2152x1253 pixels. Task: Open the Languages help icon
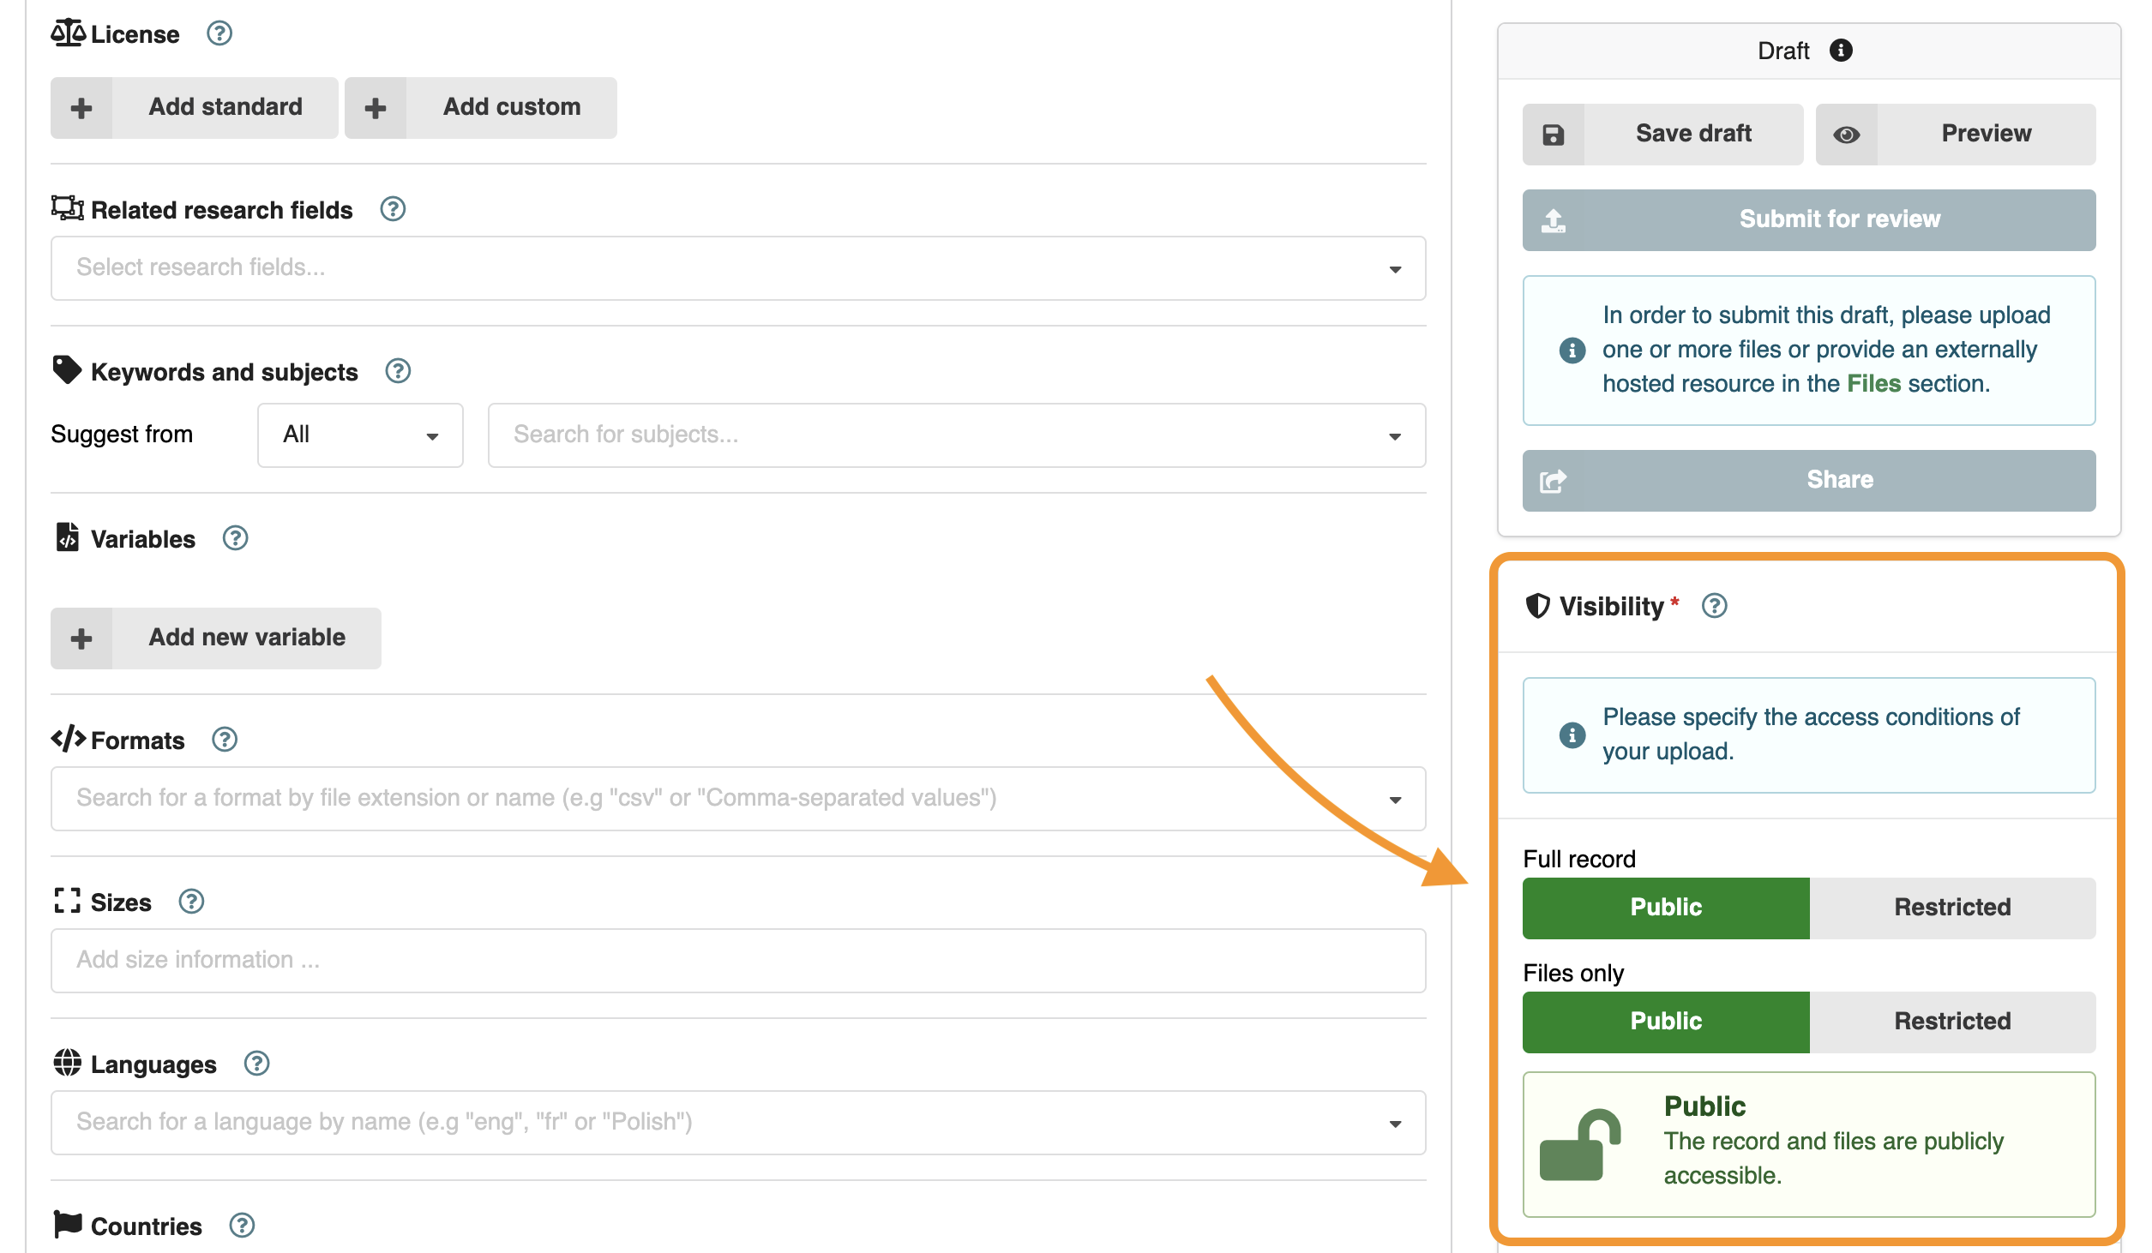256,1064
